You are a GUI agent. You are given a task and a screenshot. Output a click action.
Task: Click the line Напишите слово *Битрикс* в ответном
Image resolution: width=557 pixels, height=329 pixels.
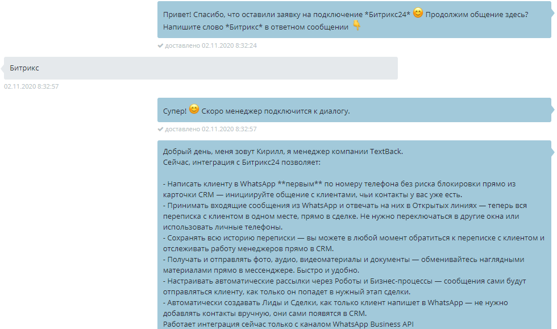pos(256,27)
